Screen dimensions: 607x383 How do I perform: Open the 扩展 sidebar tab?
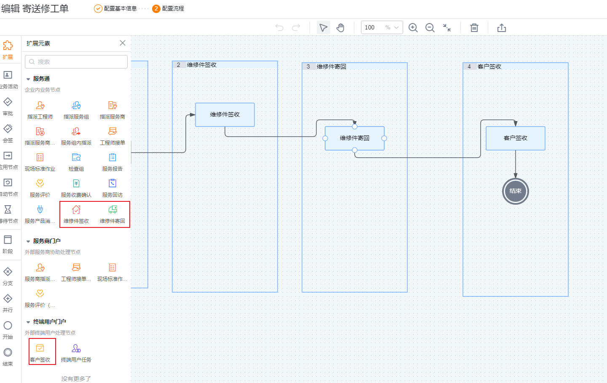(x=8, y=50)
